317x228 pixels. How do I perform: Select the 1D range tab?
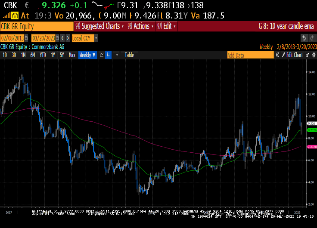pos(5,55)
